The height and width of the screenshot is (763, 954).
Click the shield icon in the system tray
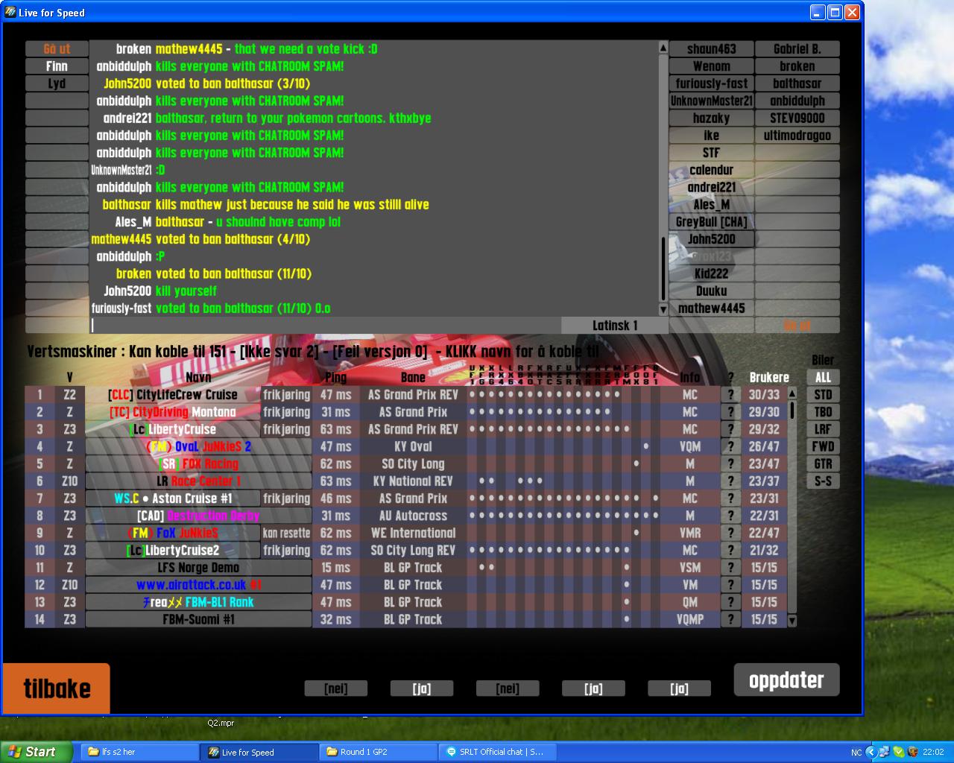pyautogui.click(x=912, y=752)
